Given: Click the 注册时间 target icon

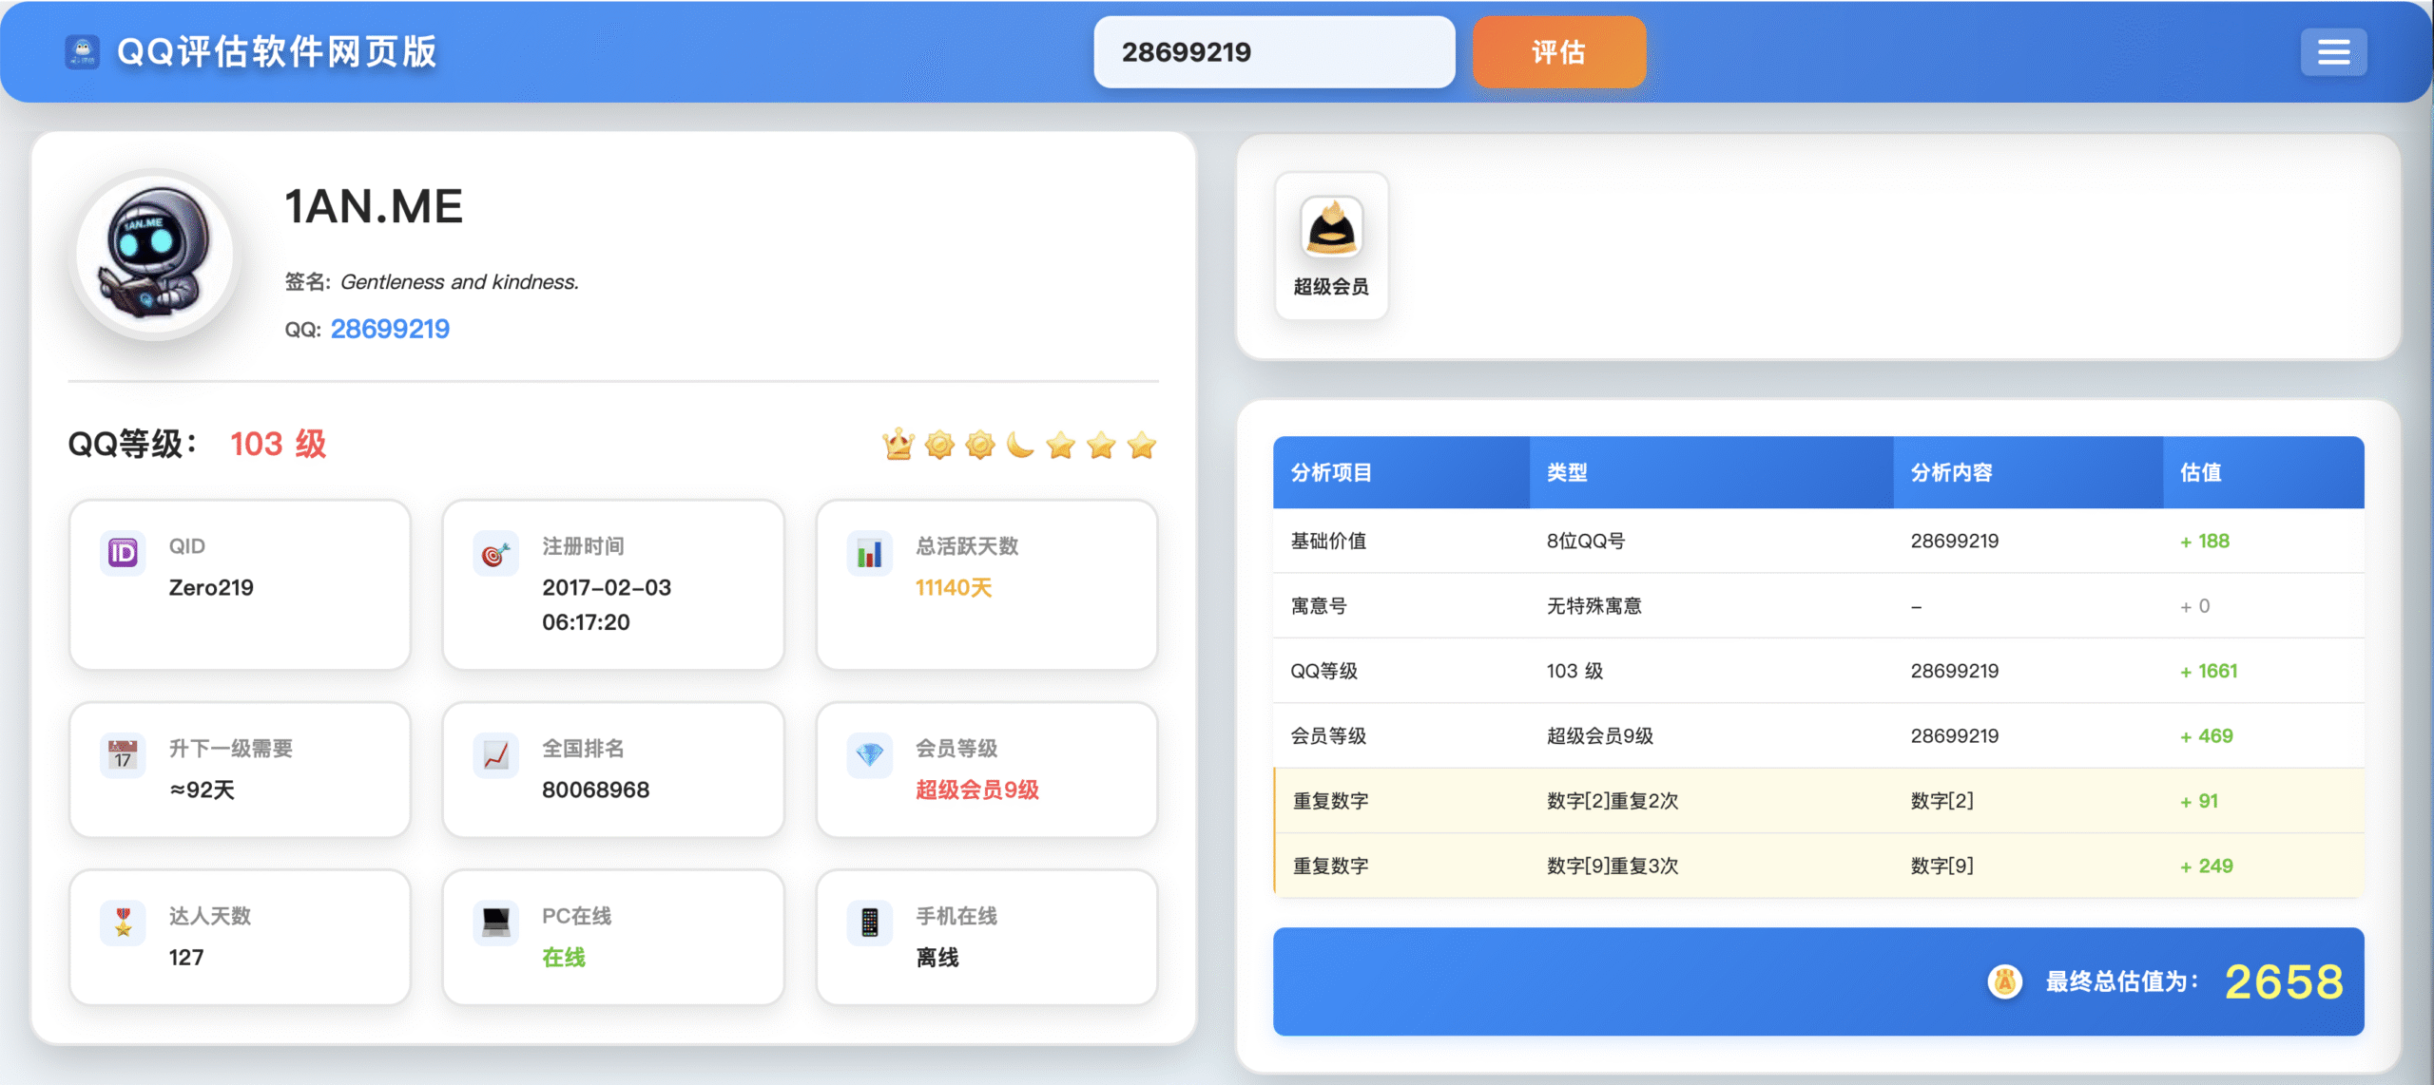Looking at the screenshot, I should click(x=495, y=553).
